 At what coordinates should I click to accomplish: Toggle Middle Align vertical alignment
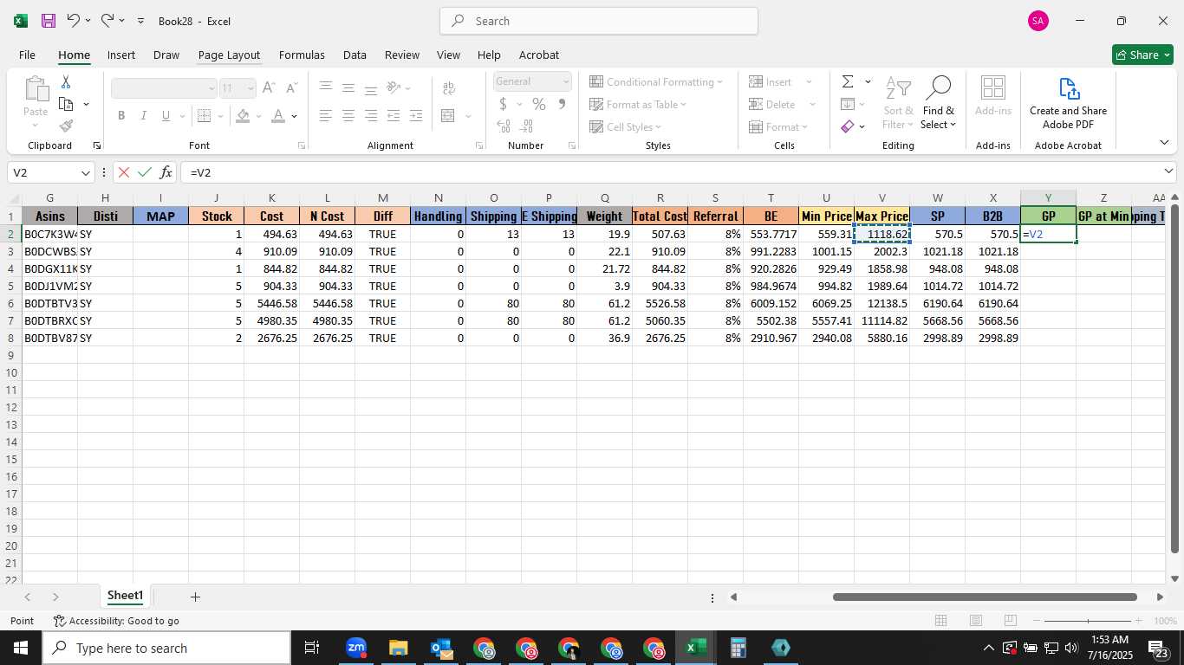pyautogui.click(x=348, y=87)
